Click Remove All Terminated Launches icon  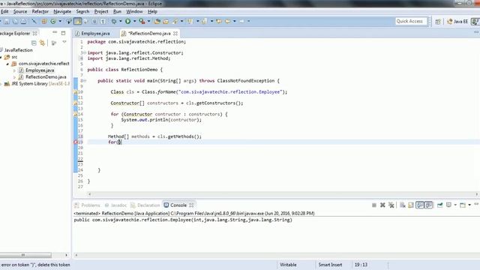point(391,205)
